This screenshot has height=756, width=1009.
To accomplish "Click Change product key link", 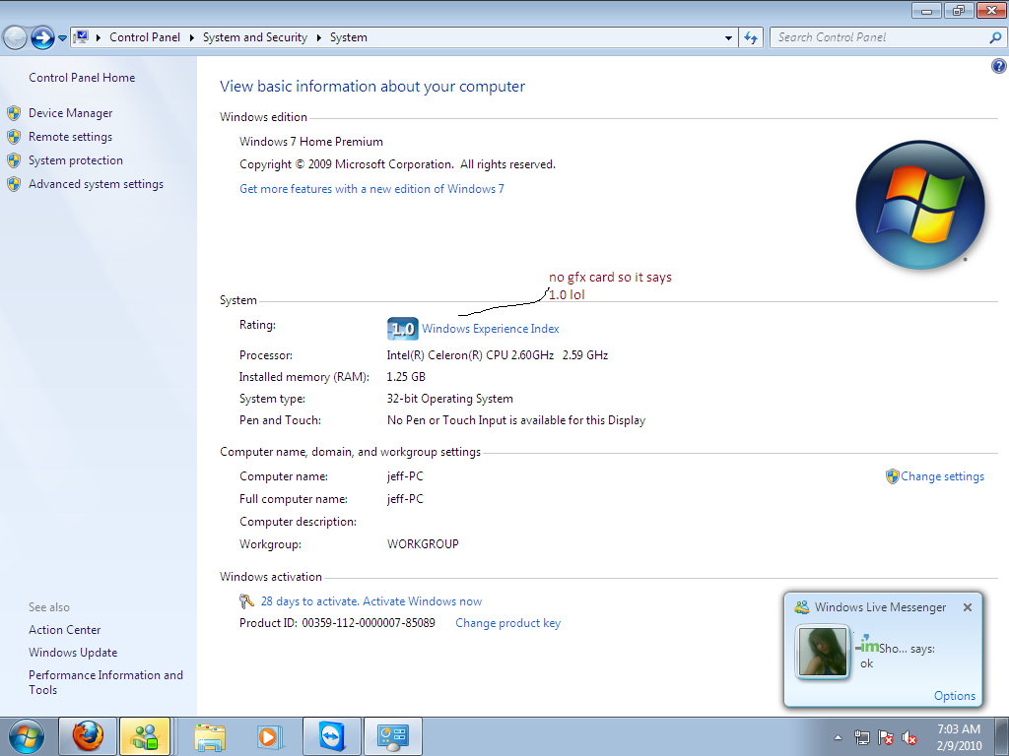I will [x=507, y=623].
